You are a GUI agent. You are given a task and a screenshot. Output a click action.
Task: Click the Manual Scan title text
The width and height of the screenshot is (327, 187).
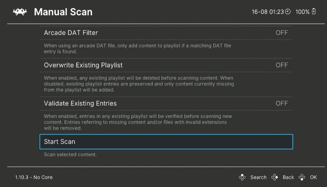[63, 12]
